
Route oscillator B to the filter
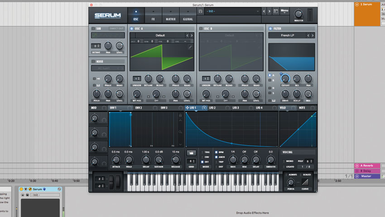click(x=270, y=80)
